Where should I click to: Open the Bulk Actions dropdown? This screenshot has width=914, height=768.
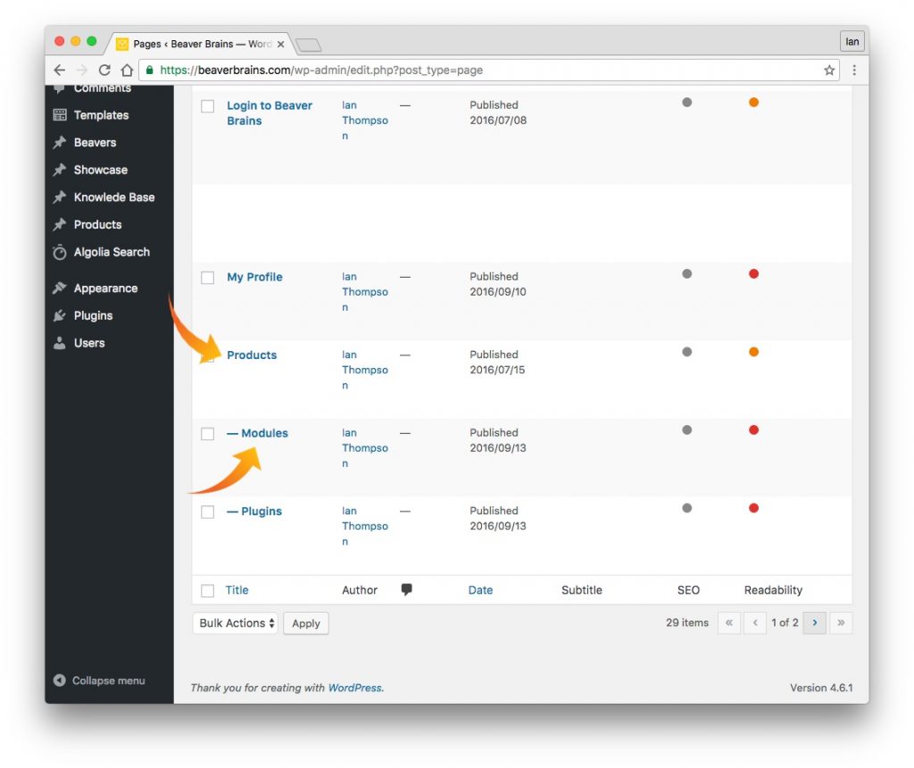pos(236,622)
